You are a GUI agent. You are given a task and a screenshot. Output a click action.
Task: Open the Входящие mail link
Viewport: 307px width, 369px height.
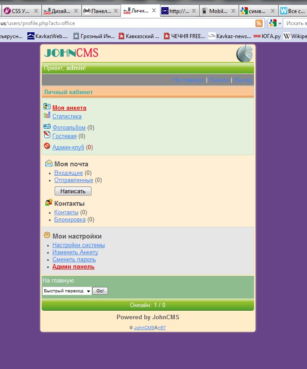pos(69,173)
